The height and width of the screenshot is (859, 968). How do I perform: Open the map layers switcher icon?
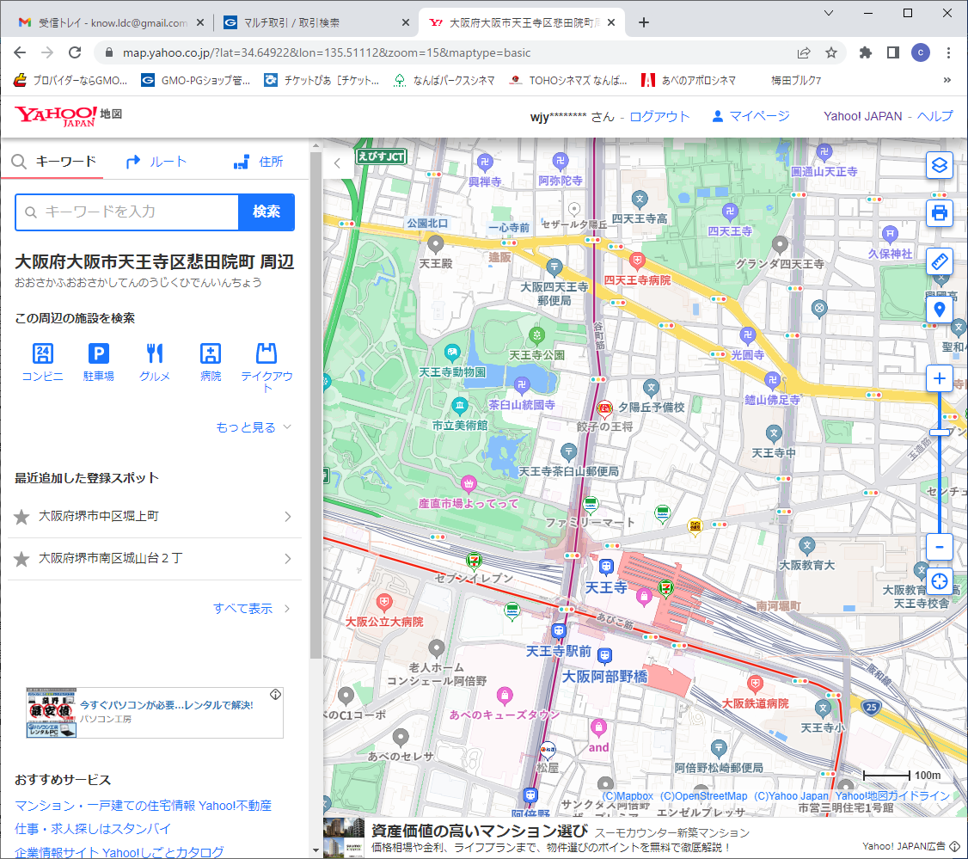pos(939,165)
